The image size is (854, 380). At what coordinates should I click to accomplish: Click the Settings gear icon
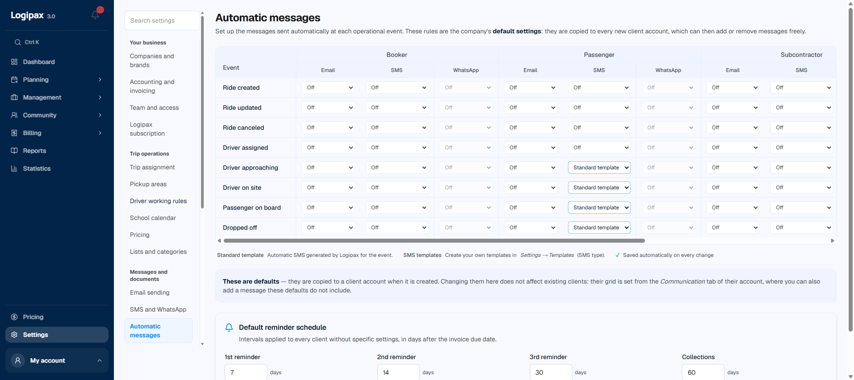tap(14, 335)
